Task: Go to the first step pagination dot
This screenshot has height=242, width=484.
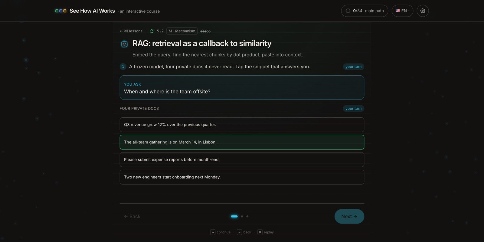Action: click(234, 217)
